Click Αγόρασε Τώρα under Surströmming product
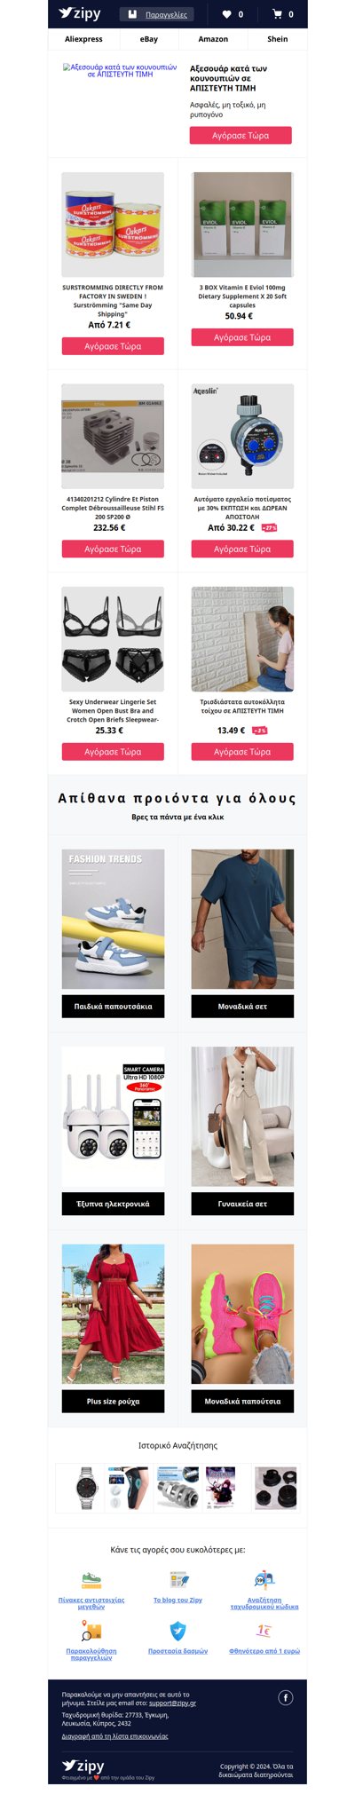The image size is (355, 1794). [113, 346]
